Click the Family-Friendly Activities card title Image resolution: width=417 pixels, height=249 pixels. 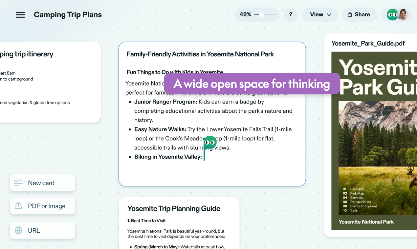(x=200, y=54)
